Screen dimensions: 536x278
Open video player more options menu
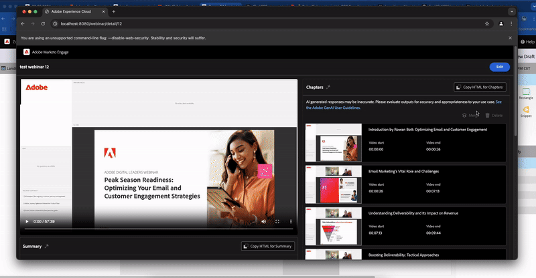coord(291,221)
